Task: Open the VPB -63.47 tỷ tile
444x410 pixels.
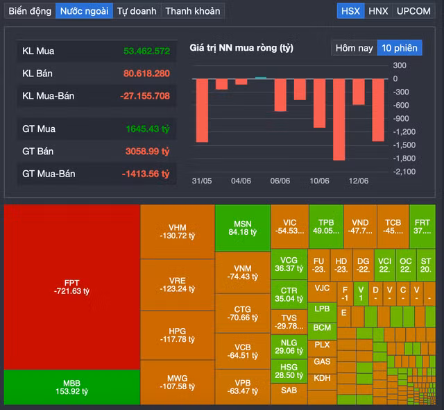Action: point(243,387)
